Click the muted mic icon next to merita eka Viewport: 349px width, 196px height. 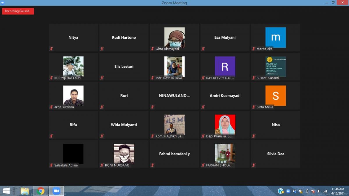(254, 49)
